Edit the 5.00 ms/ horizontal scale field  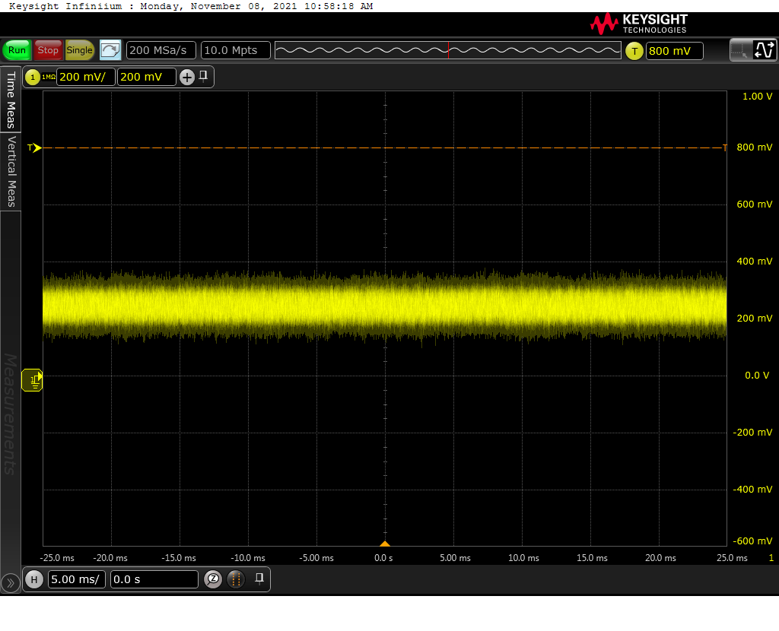coord(77,579)
